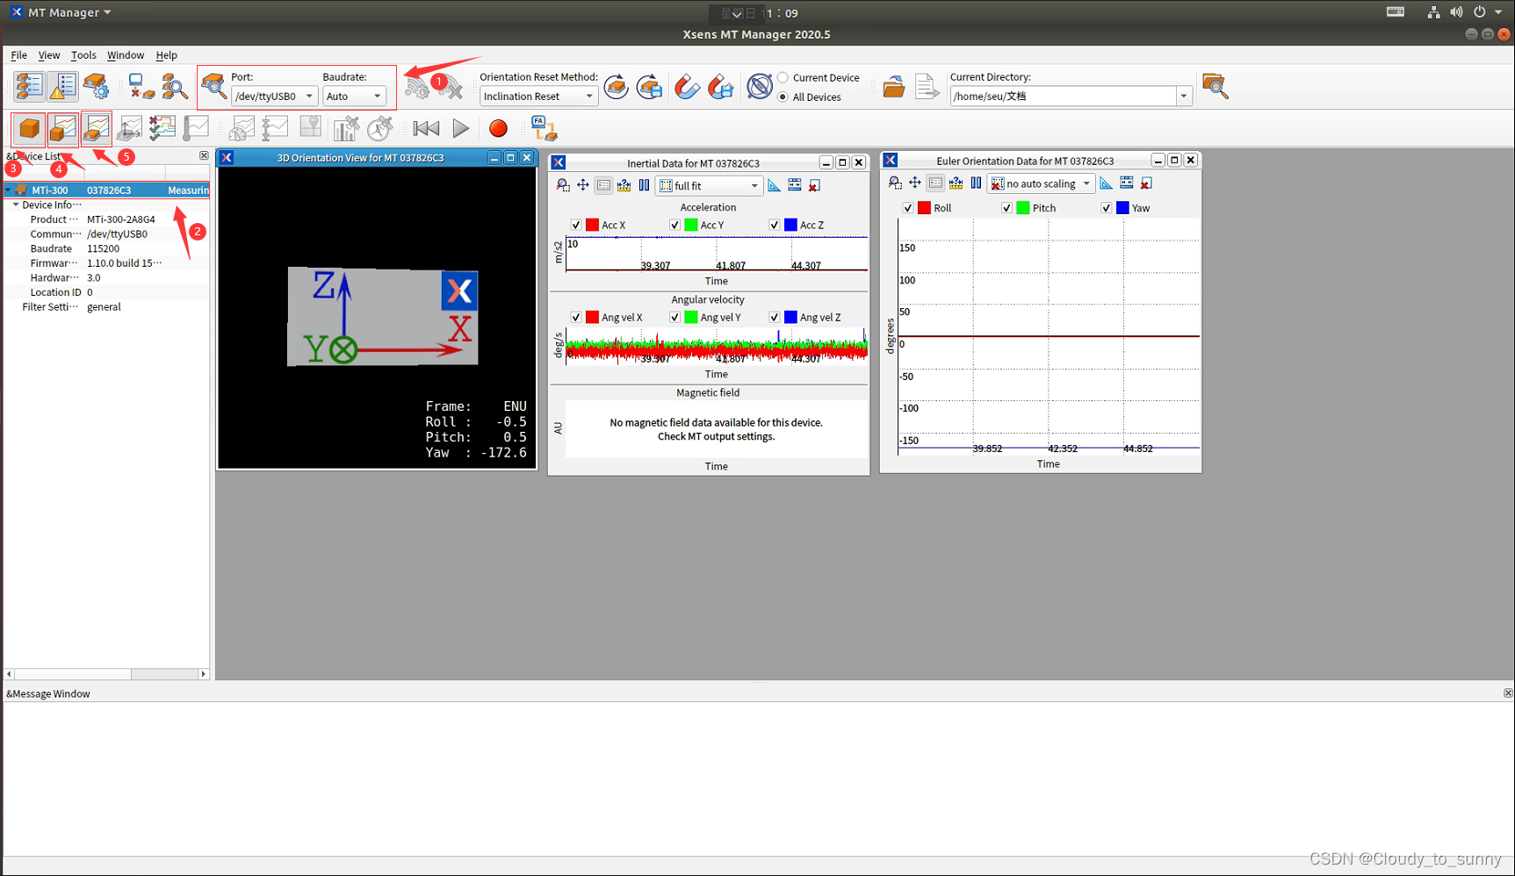Uncheck the Pitch checkbox
The image size is (1515, 876).
click(x=1006, y=208)
